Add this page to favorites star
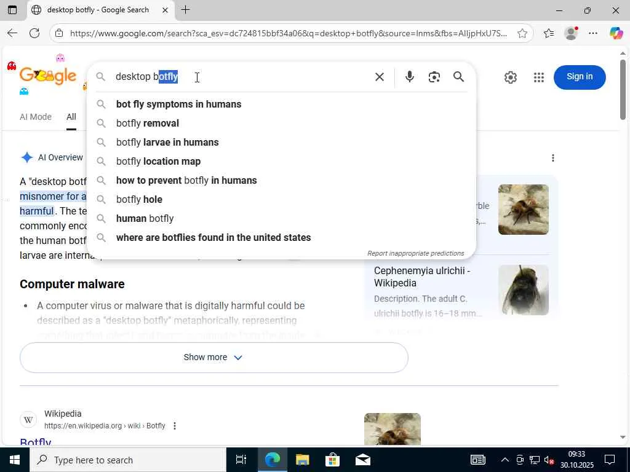Viewport: 630px width, 472px height. 522,33
